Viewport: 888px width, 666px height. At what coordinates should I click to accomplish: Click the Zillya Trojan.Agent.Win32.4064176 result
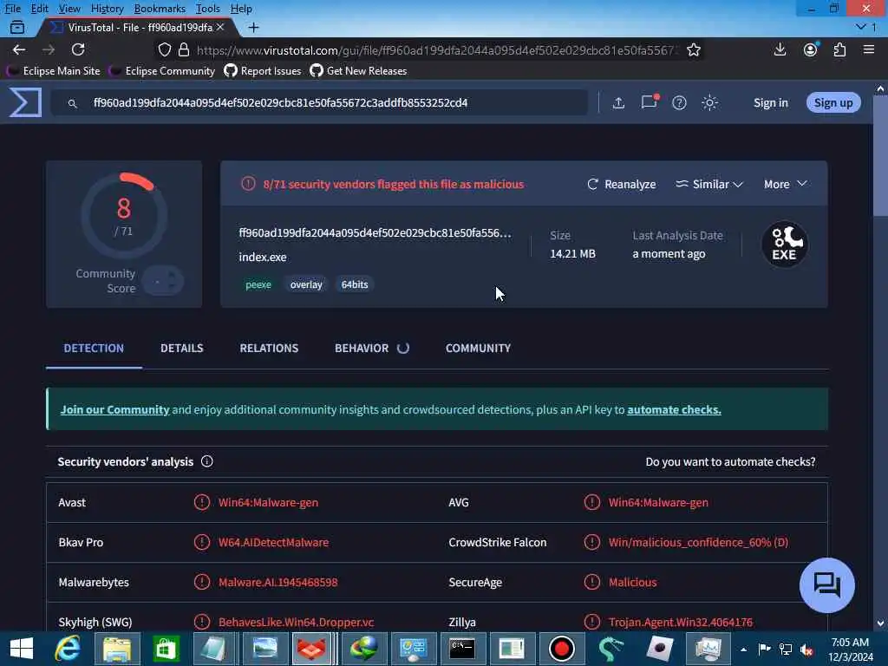[x=681, y=622]
